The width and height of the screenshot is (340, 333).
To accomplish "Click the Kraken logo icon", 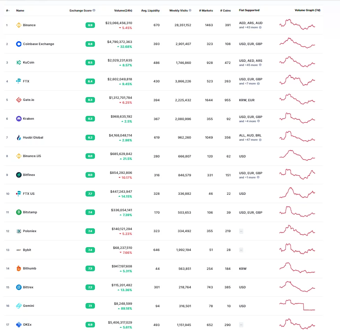I will click(x=19, y=119).
